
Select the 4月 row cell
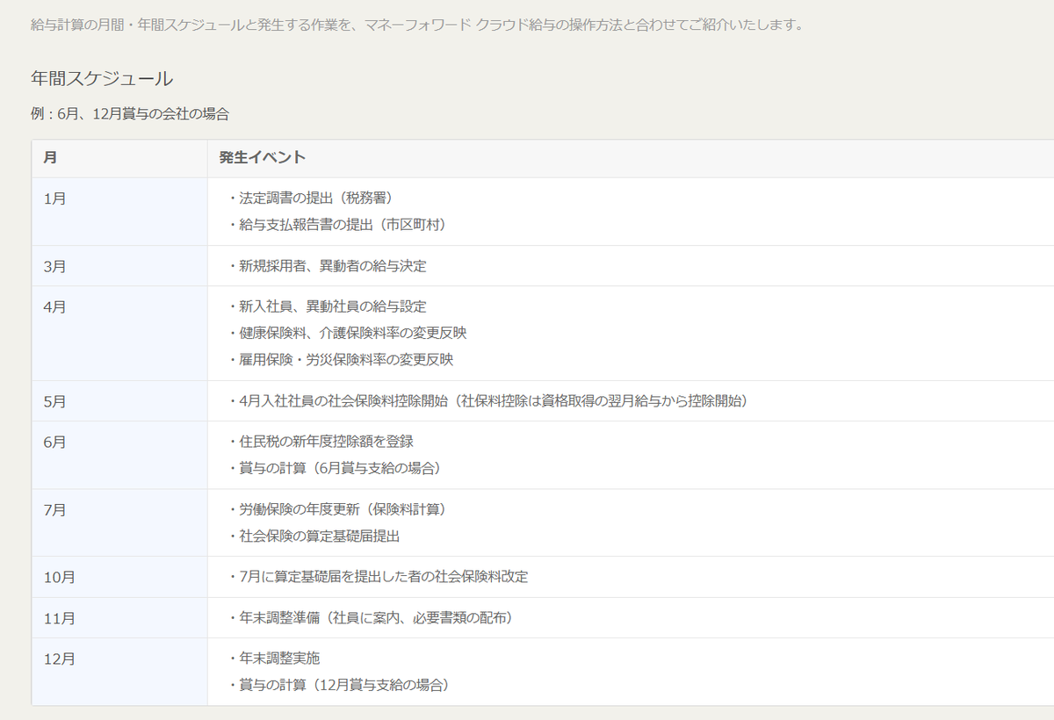pyautogui.click(x=119, y=334)
